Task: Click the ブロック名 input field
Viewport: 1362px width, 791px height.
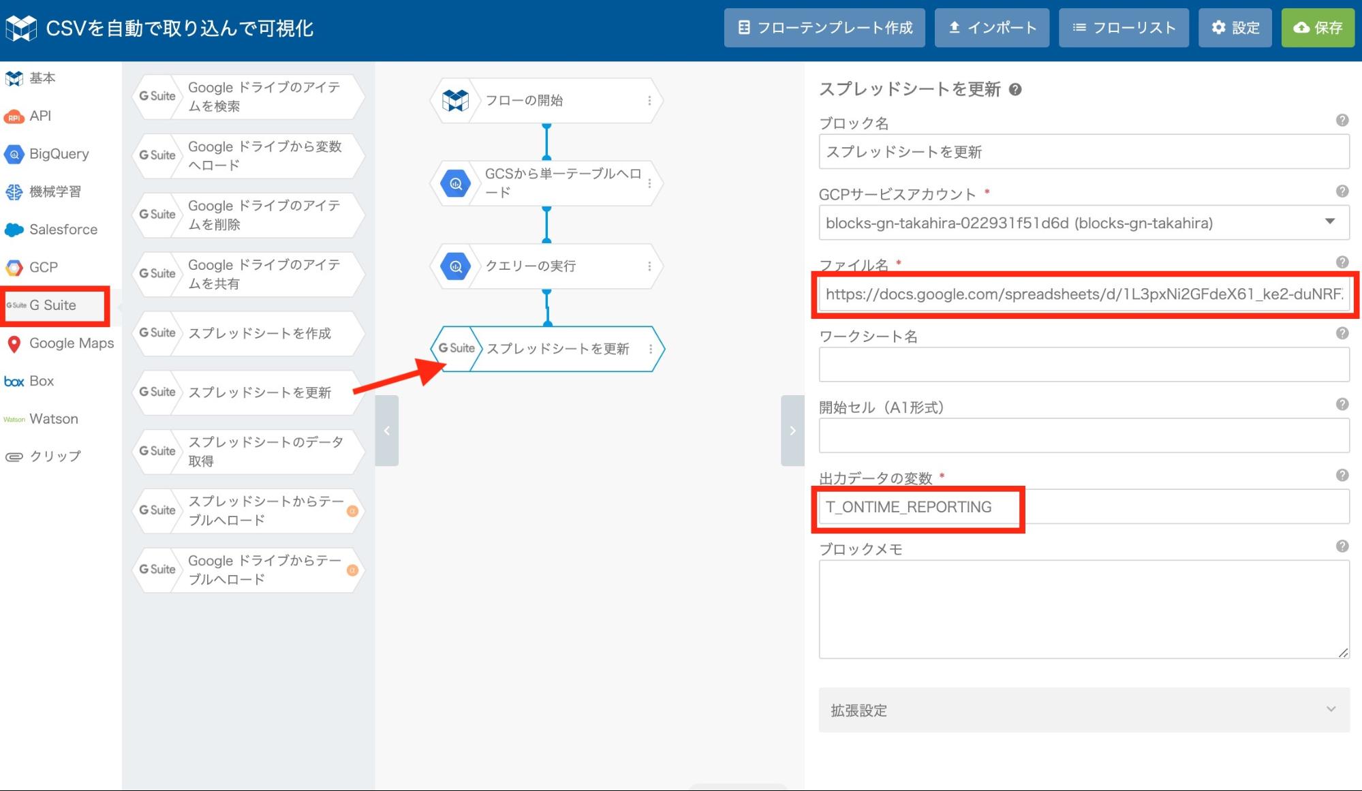Action: [x=1084, y=152]
